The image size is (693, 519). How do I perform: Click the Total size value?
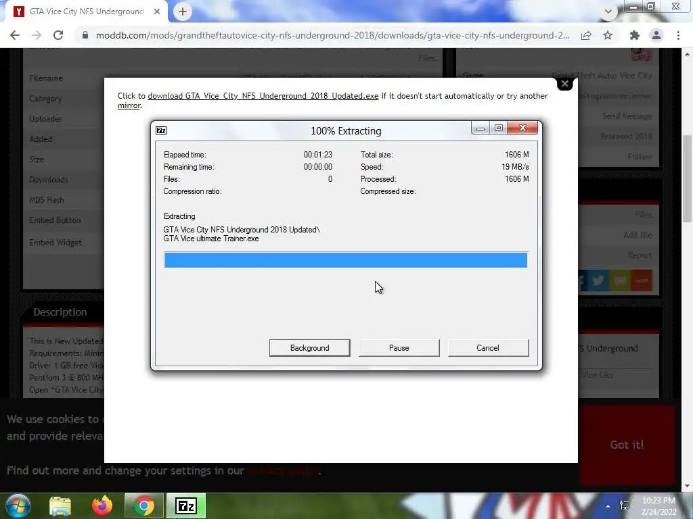(x=516, y=155)
